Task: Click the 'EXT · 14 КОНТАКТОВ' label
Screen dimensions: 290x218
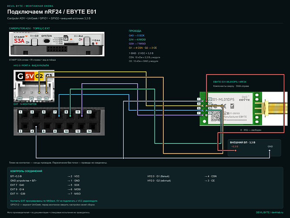Action: pos(25,104)
